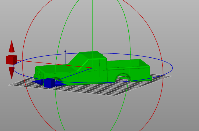Select the blue cube gizmo handle
The height and width of the screenshot is (131, 199).
coord(49,83)
